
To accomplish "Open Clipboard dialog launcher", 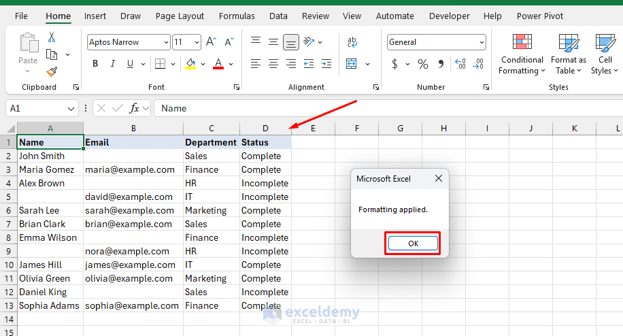I will [76, 87].
